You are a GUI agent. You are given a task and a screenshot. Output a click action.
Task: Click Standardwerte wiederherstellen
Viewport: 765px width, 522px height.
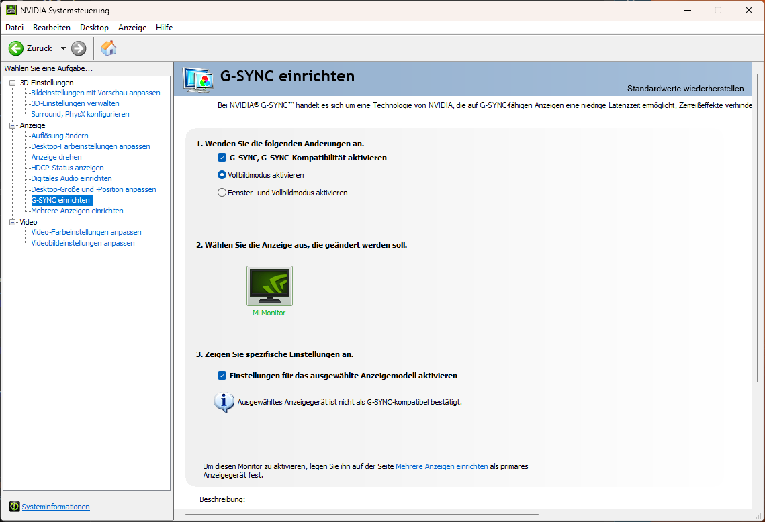click(x=686, y=88)
